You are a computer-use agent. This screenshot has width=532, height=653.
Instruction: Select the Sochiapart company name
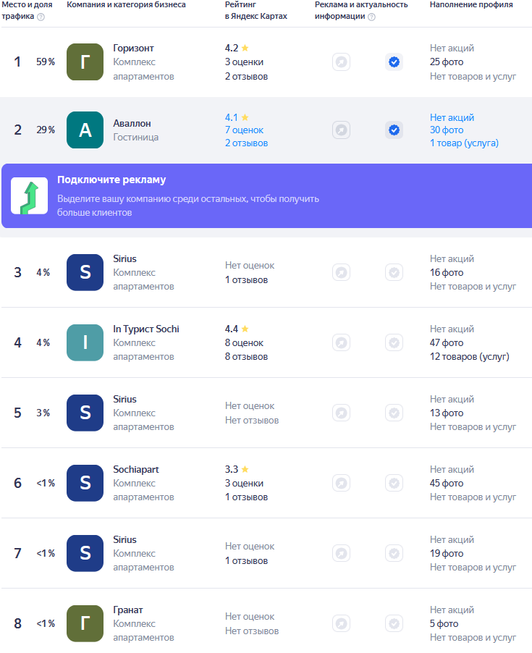(135, 469)
